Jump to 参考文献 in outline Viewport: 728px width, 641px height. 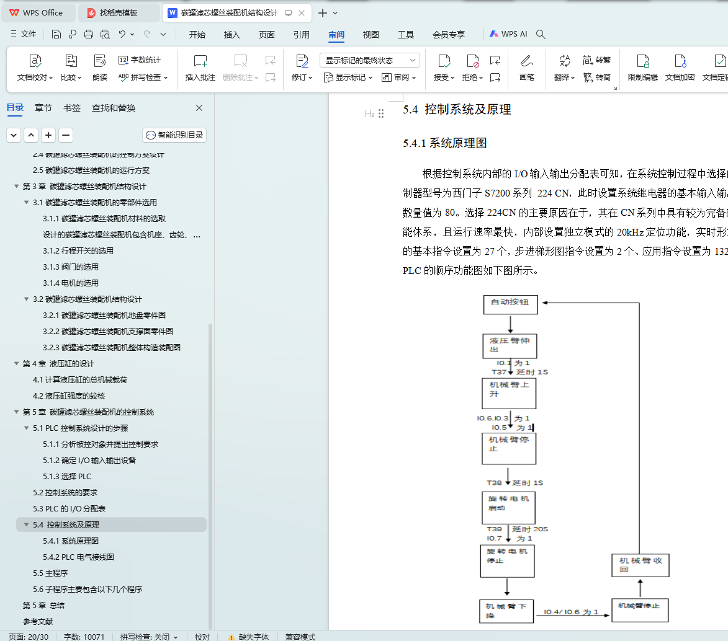[x=38, y=622]
